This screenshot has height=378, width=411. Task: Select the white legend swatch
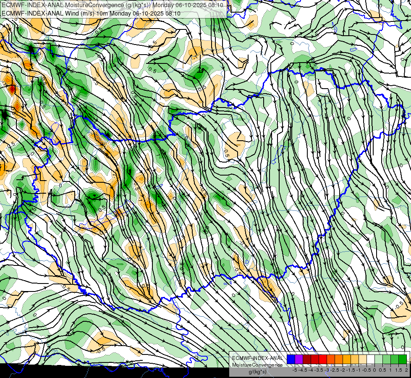tap(370, 360)
